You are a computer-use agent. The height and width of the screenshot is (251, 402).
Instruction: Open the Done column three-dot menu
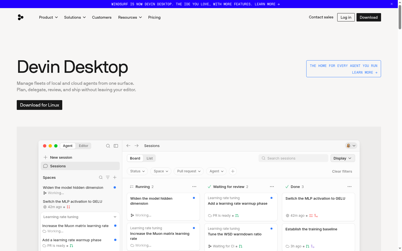click(x=350, y=187)
